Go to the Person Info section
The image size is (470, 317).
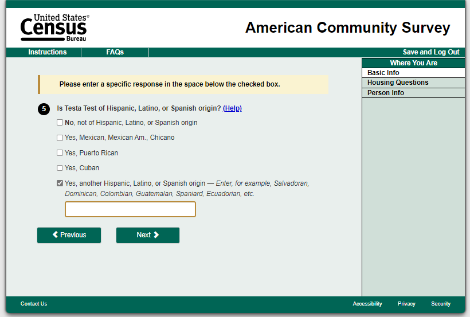coord(386,93)
